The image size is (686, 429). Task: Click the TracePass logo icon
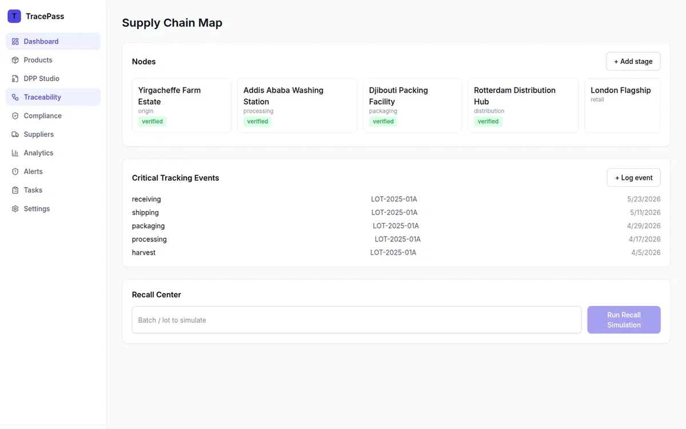click(x=14, y=16)
